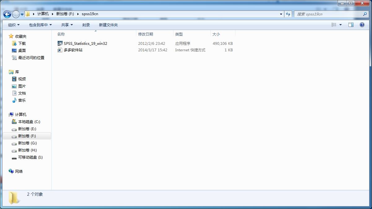Open the 组织 menu
The width and height of the screenshot is (372, 209).
(14, 25)
